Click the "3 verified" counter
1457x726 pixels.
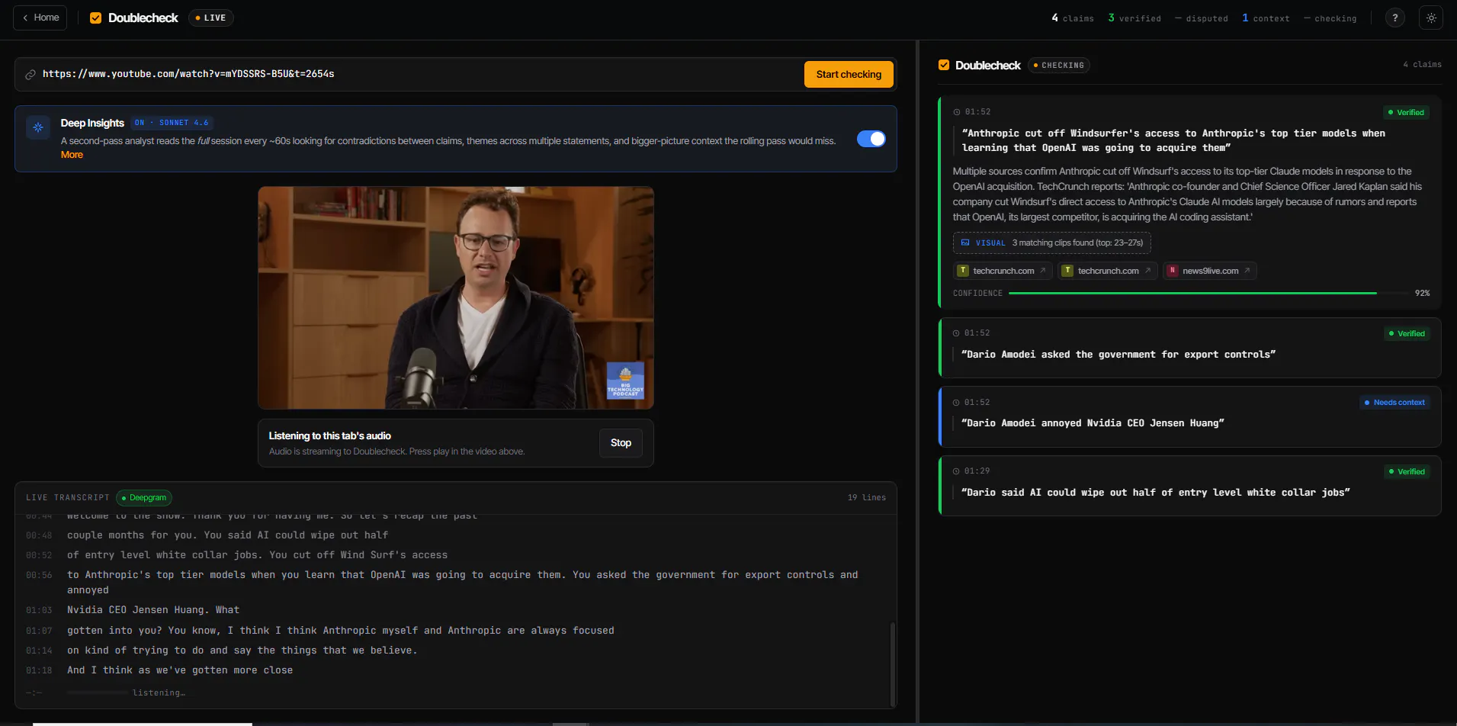(x=1134, y=18)
